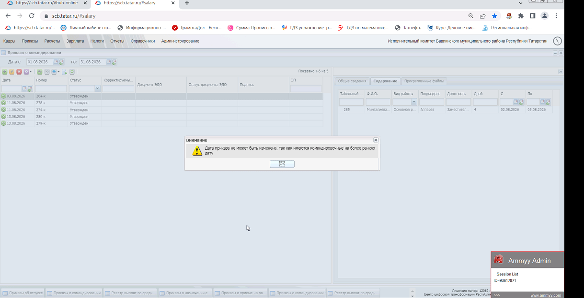
Task: Click the clear icon in По filter
Action: click(x=548, y=102)
